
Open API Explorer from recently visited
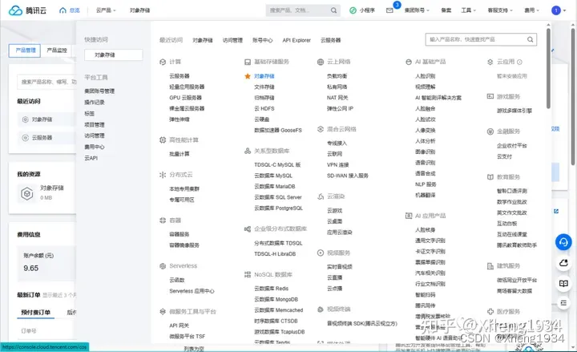[297, 40]
